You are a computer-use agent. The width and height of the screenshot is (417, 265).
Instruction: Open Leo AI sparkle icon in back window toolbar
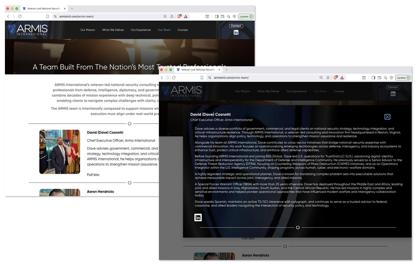(229, 16)
